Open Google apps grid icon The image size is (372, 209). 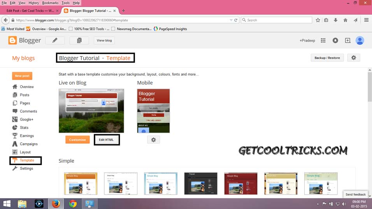(x=323, y=40)
